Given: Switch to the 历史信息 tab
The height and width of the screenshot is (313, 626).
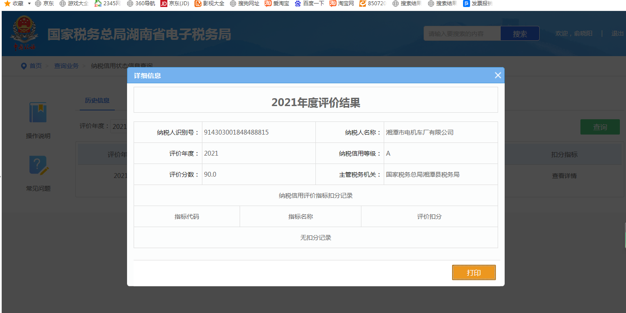Looking at the screenshot, I should (x=97, y=100).
